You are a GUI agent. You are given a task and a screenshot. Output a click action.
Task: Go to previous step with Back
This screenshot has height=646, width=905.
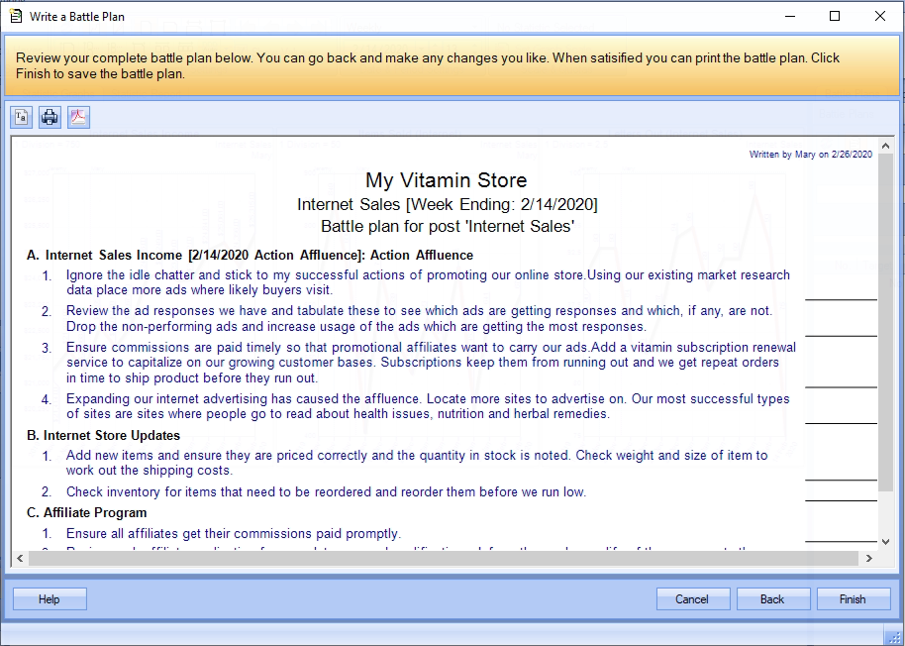pyautogui.click(x=772, y=599)
